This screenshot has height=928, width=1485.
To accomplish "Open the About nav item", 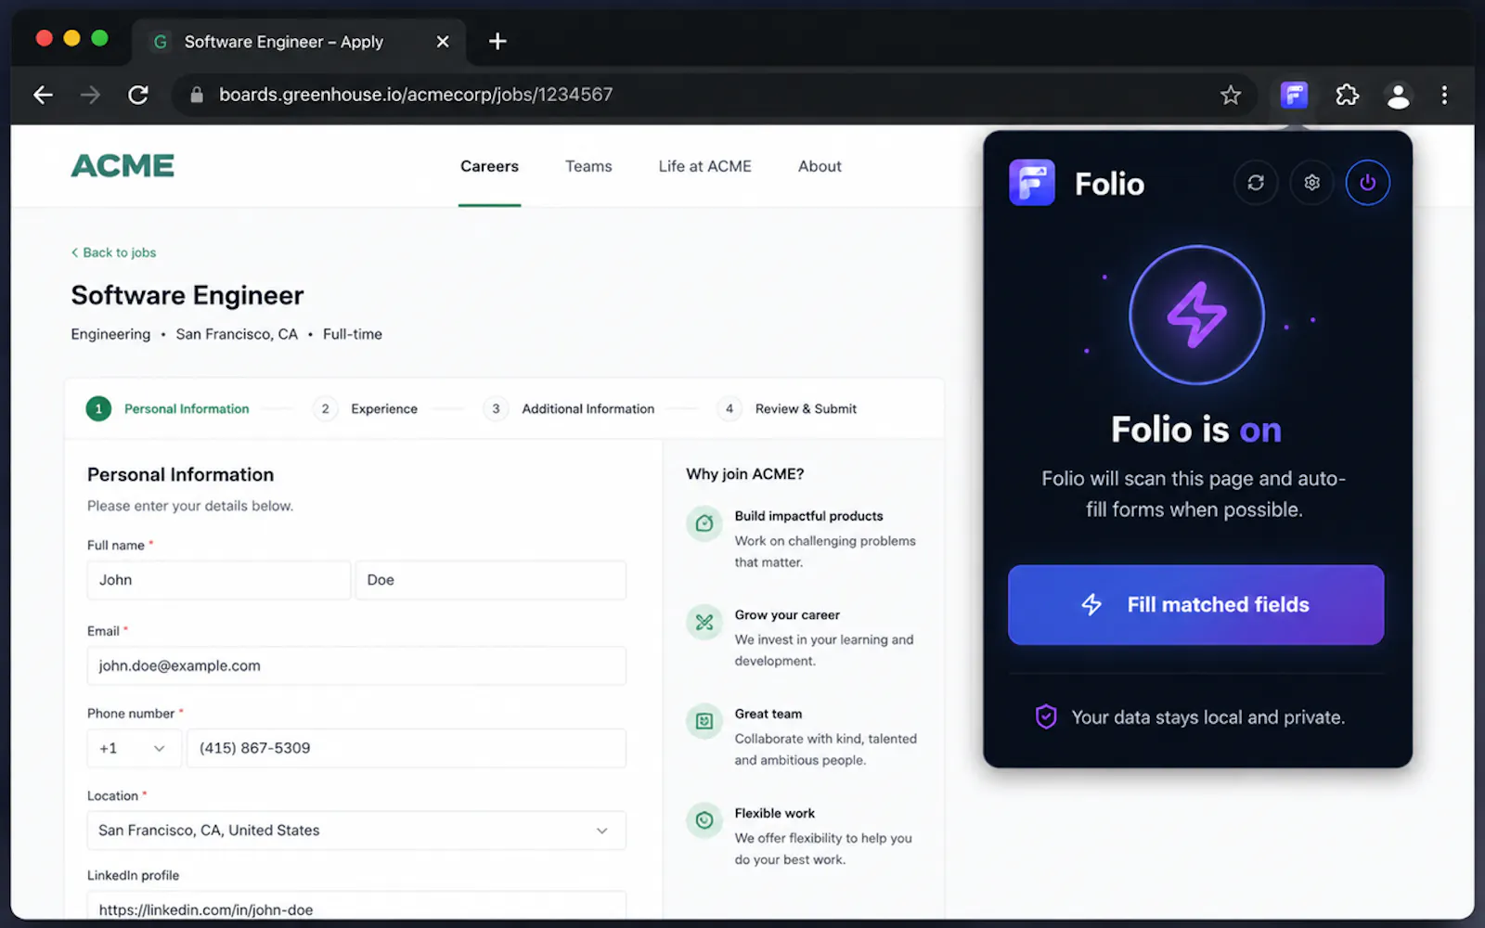I will tap(820, 166).
